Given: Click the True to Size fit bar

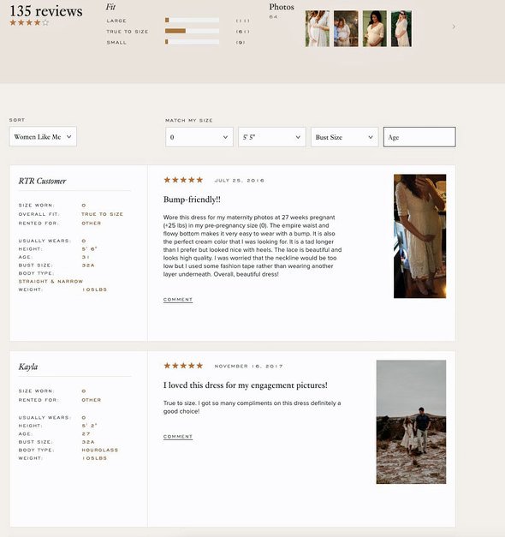Looking at the screenshot, I should tap(192, 31).
